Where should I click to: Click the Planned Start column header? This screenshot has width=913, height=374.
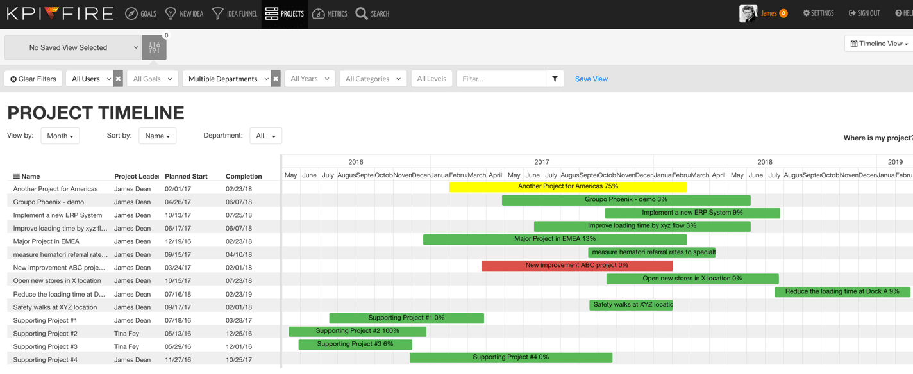point(186,176)
